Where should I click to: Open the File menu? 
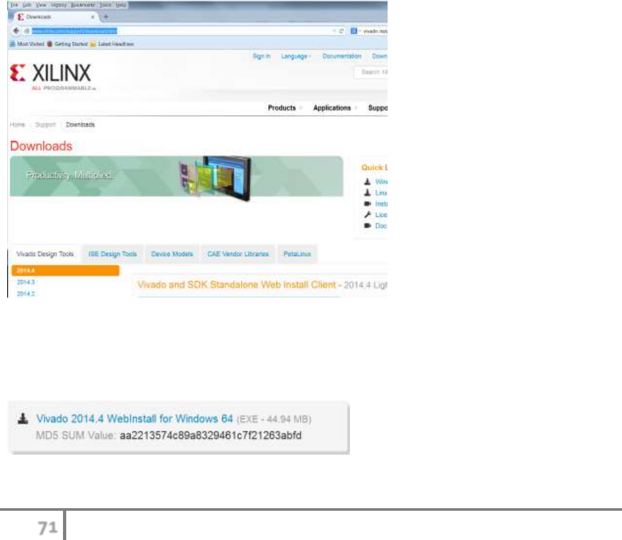(14, 5)
